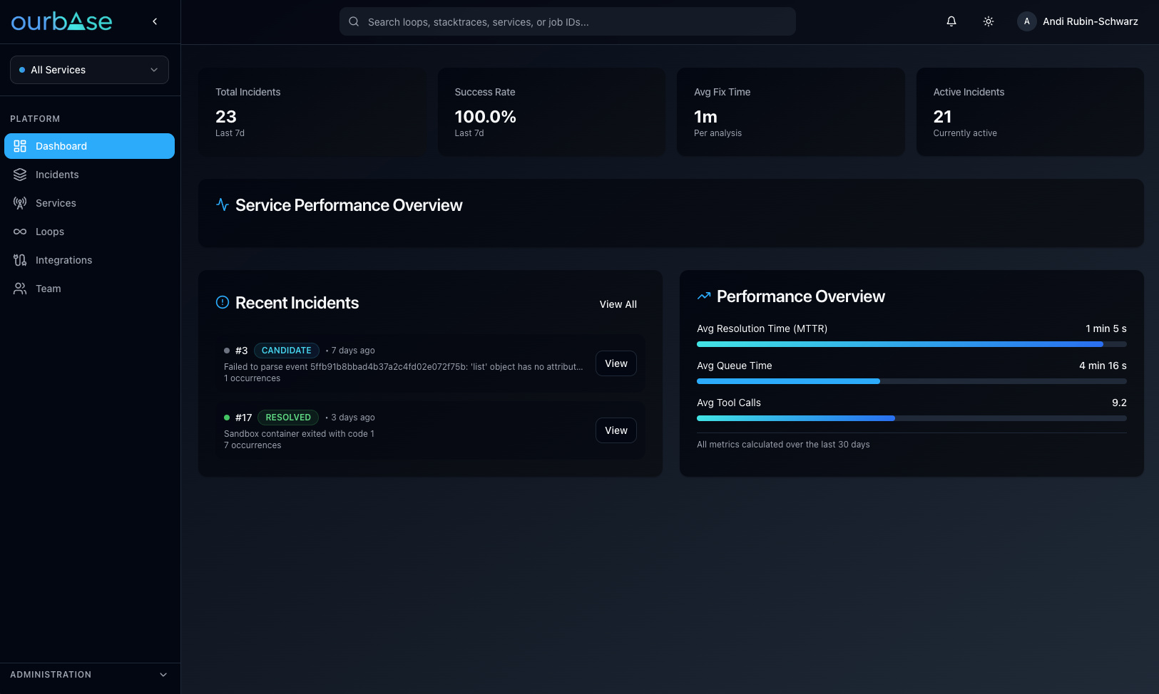Select the Team people icon
1159x694 pixels.
[20, 288]
